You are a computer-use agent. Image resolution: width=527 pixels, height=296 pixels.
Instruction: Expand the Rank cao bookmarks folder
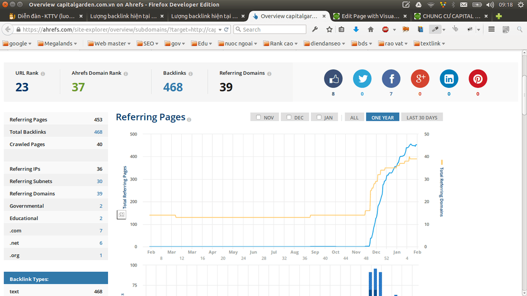click(280, 44)
